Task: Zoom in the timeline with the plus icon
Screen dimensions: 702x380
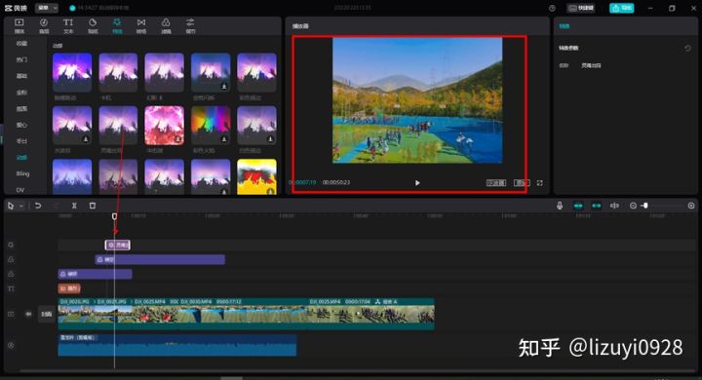Action: click(691, 206)
